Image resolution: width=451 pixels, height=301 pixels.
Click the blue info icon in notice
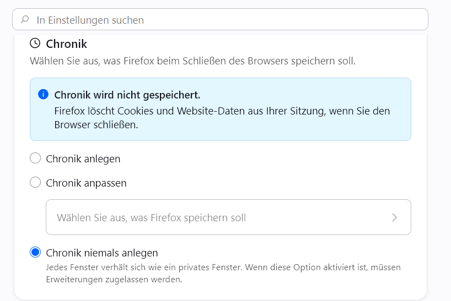pos(43,94)
